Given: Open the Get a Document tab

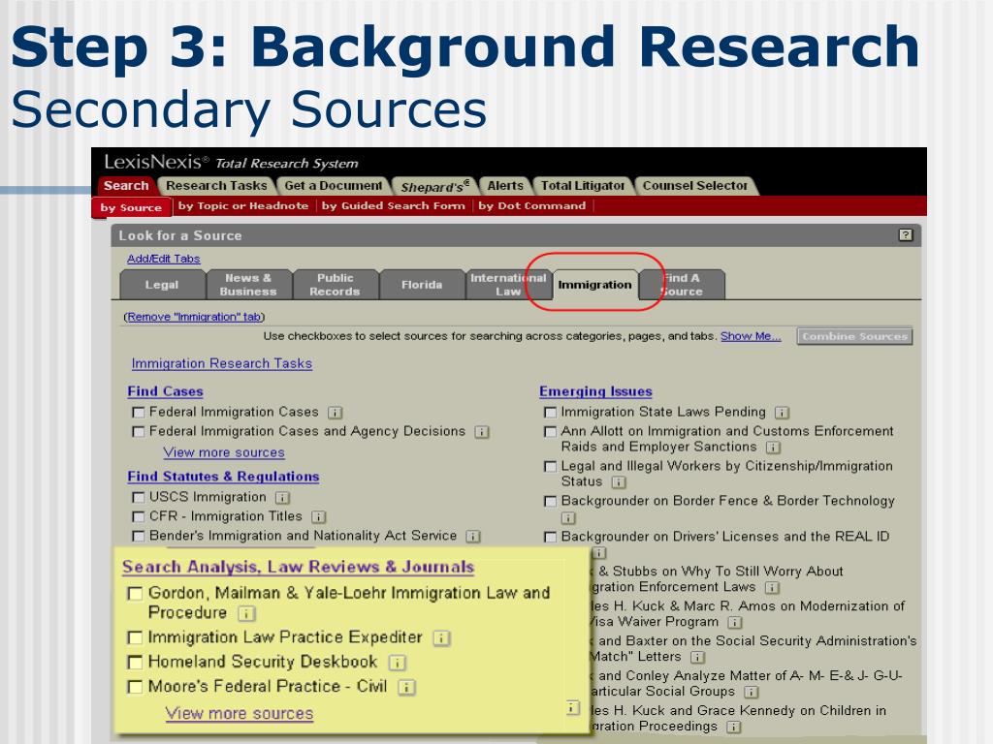Looking at the screenshot, I should coord(334,185).
